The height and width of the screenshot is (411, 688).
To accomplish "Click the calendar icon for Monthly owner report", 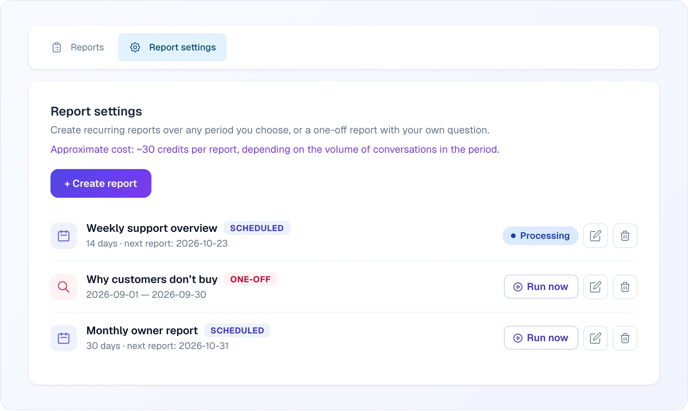I will pos(64,338).
